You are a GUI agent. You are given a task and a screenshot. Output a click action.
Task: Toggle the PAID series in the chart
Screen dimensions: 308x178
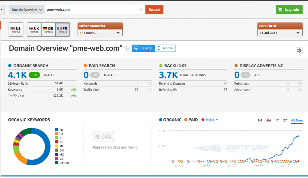pos(191,120)
